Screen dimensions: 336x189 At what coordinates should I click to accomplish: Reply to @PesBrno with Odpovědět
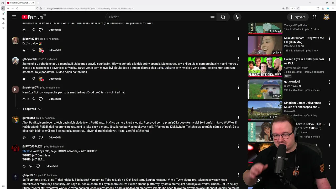55,138
